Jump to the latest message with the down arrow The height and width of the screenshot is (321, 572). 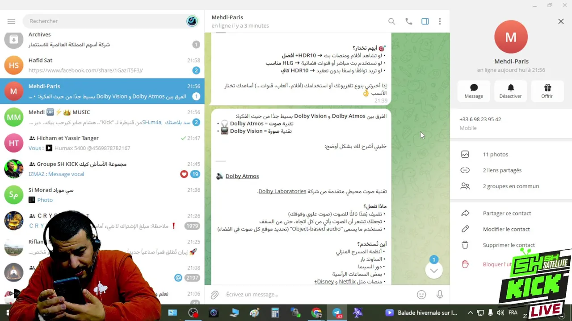pos(433,270)
